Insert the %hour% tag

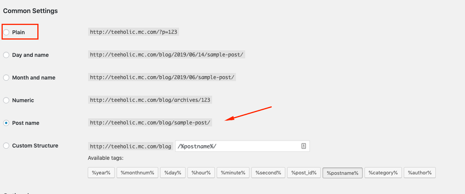[x=201, y=173]
